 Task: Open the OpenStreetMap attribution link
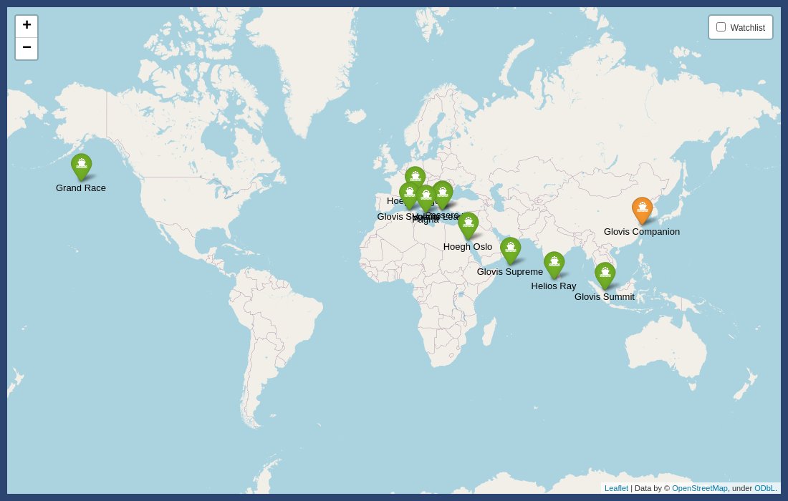click(x=700, y=488)
